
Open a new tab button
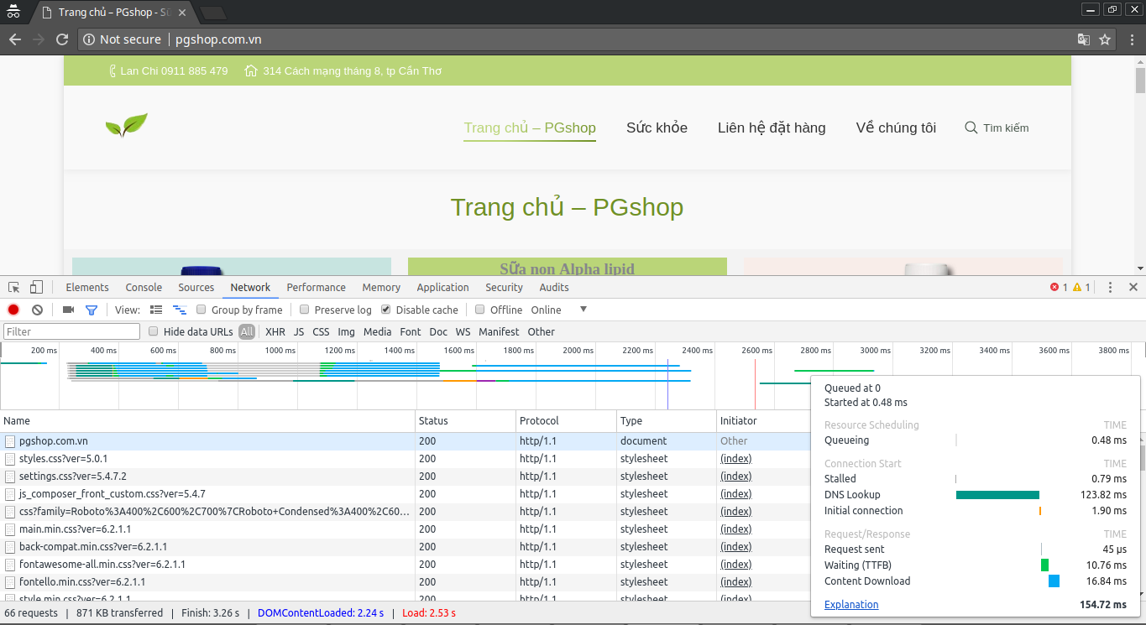213,13
